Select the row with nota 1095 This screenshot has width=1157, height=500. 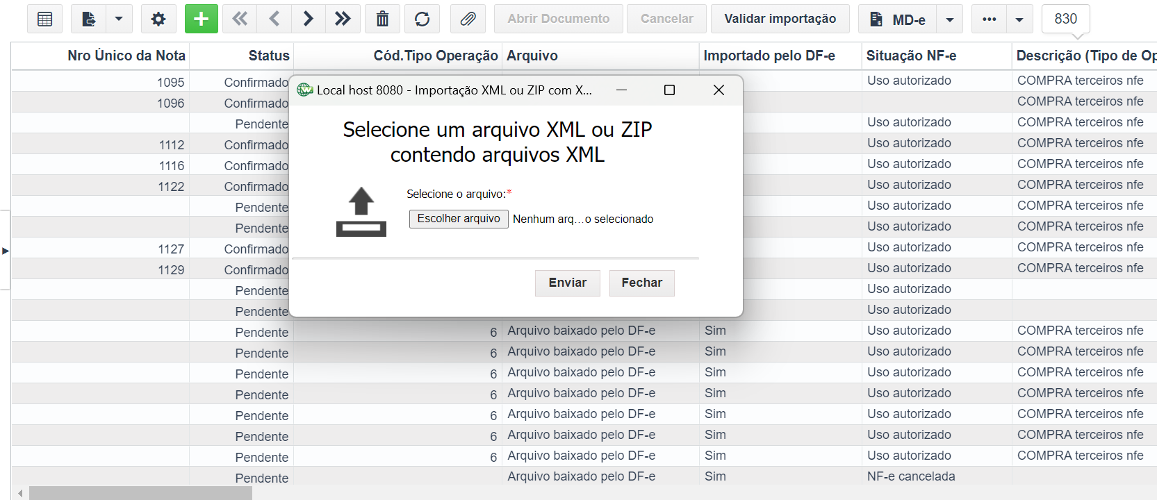tap(584, 81)
